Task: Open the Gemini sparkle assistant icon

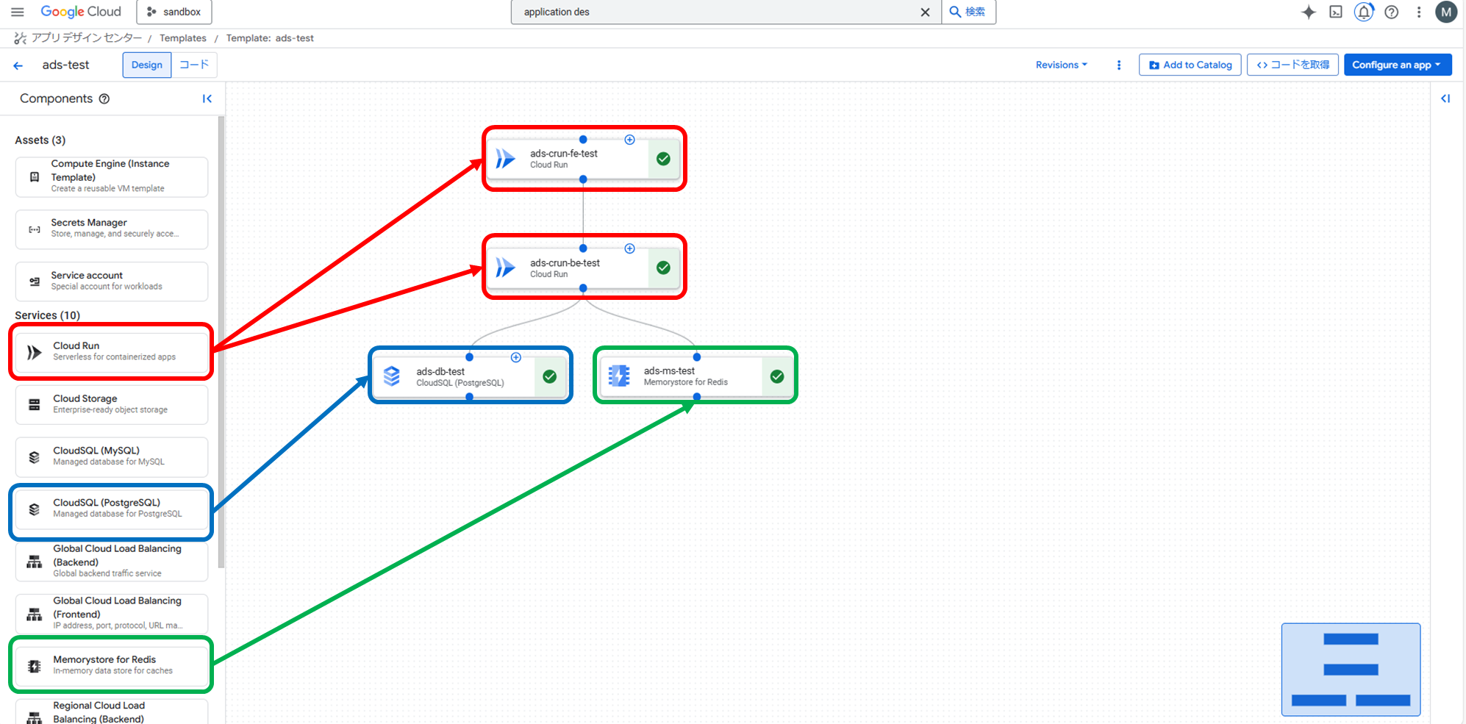Action: 1309,12
